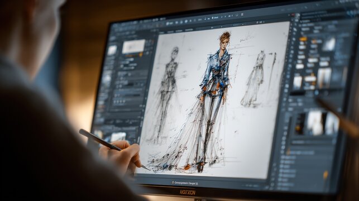Click the orange icon beneath the left preview thumbnail
The width and height of the screenshot is (359, 201).
click(140, 55)
